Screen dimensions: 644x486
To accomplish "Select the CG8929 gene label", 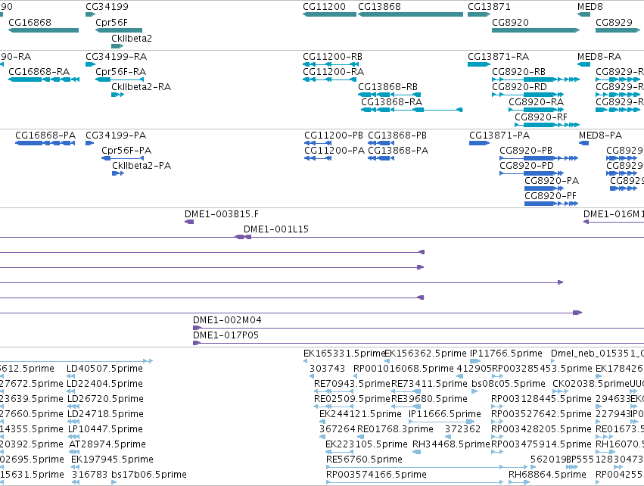I will 614,22.
